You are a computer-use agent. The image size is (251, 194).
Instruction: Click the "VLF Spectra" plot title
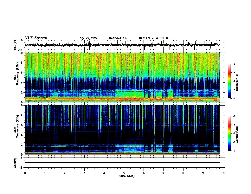[36, 38]
